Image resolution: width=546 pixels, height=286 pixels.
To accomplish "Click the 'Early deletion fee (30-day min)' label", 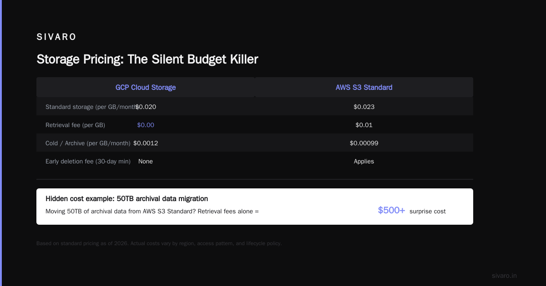I will [88, 161].
